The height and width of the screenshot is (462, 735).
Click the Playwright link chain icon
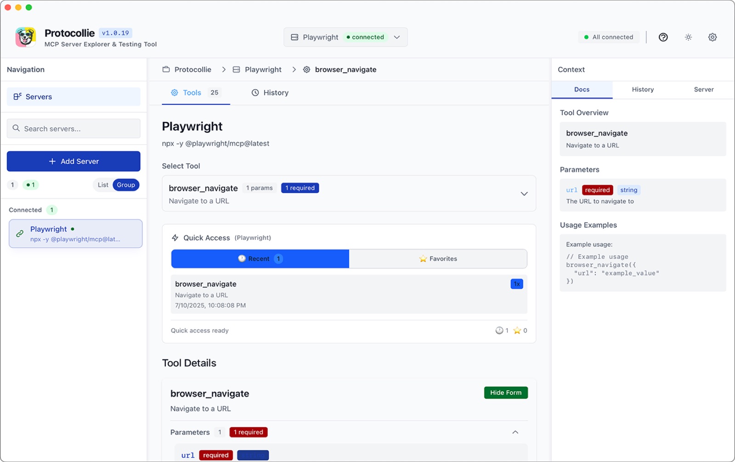[x=20, y=234]
